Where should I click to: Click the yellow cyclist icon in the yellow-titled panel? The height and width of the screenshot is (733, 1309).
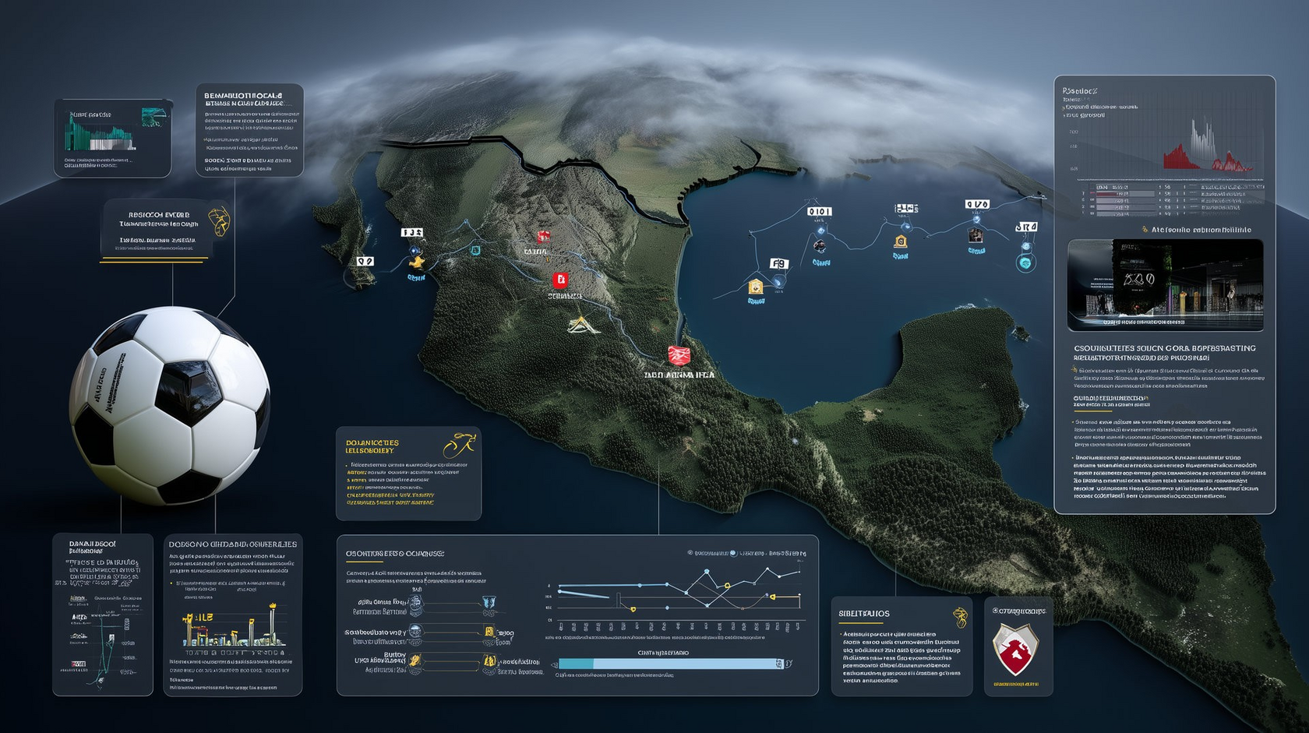tap(459, 444)
